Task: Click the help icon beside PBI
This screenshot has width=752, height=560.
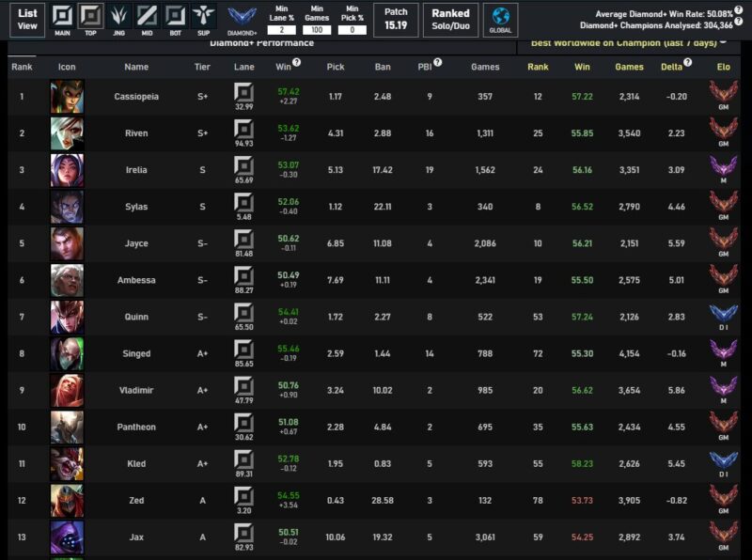Action: (x=438, y=63)
